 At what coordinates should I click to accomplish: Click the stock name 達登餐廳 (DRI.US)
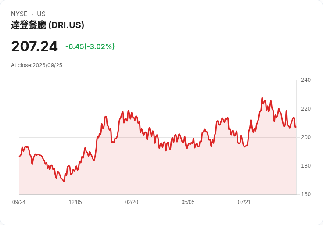(x=47, y=25)
